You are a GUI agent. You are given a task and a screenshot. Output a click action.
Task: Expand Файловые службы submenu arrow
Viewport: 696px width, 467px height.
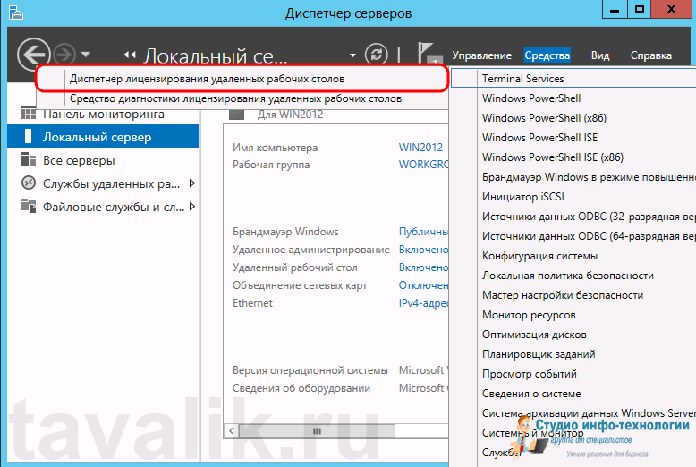[x=191, y=207]
